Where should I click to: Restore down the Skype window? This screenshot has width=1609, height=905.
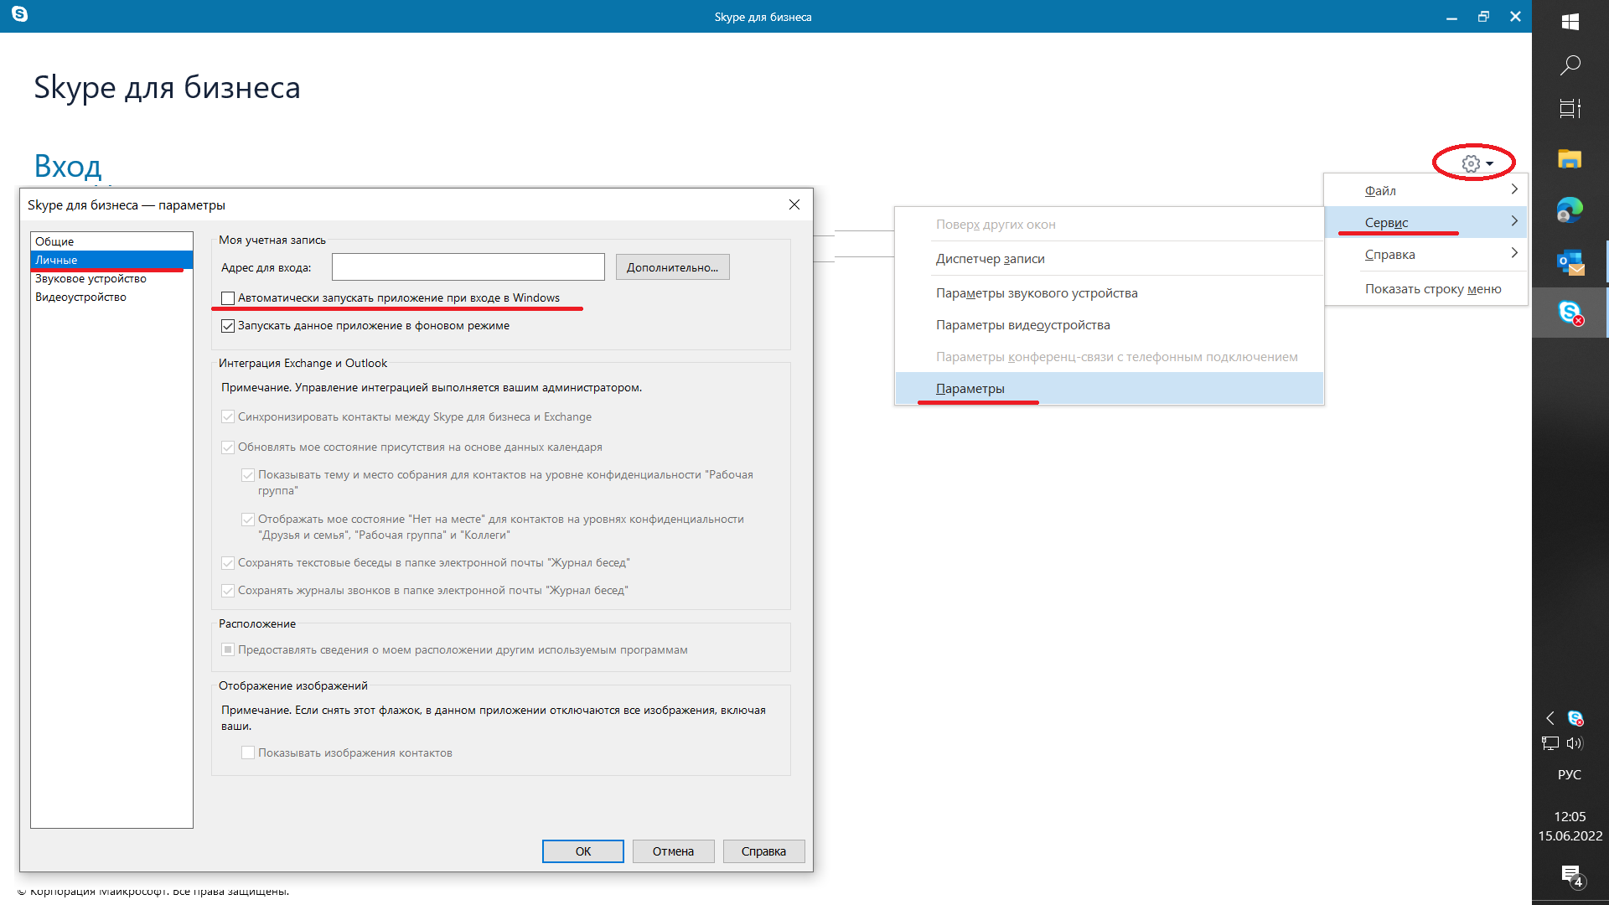[1483, 17]
